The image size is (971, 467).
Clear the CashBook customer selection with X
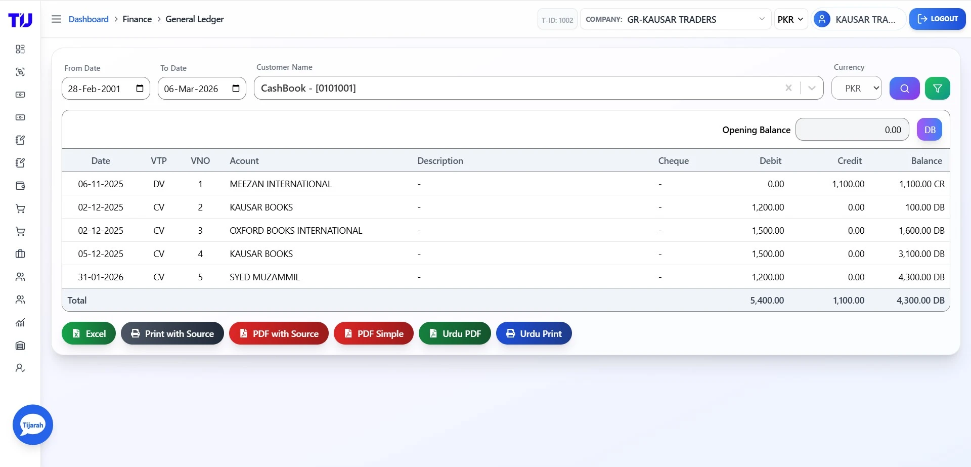pos(788,88)
